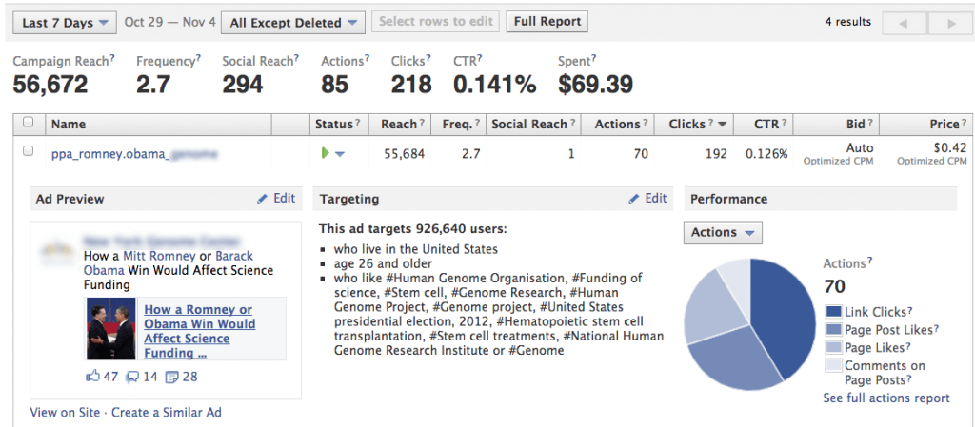Click help question mark next to summary Actions

tap(367, 58)
